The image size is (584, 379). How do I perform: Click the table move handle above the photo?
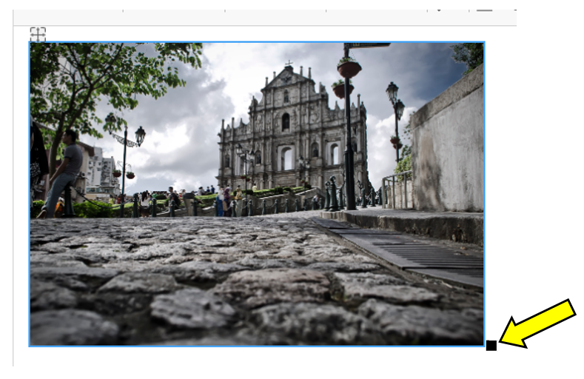point(38,33)
